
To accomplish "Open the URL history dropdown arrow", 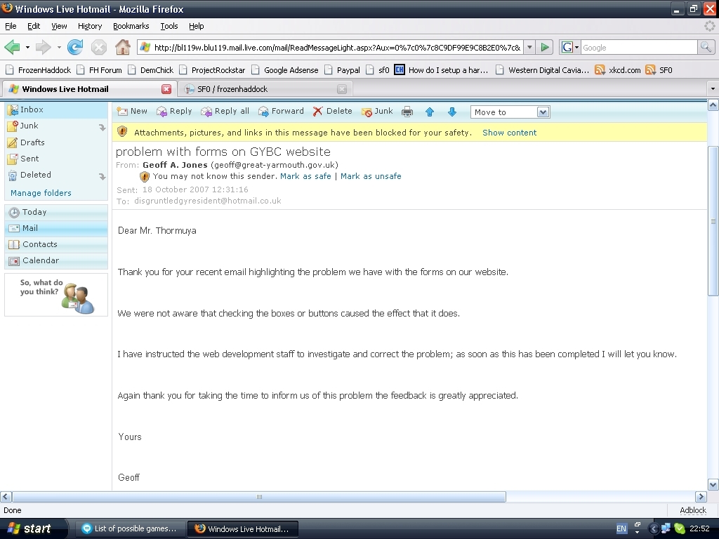I will tap(529, 47).
